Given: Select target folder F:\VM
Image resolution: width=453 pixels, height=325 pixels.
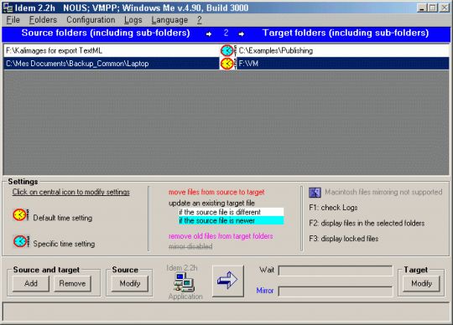Looking at the screenshot, I should (343, 64).
